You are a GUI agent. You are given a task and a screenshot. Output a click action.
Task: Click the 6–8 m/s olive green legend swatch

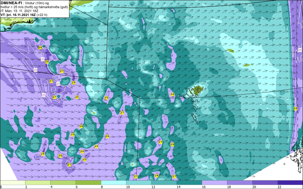click(88, 183)
